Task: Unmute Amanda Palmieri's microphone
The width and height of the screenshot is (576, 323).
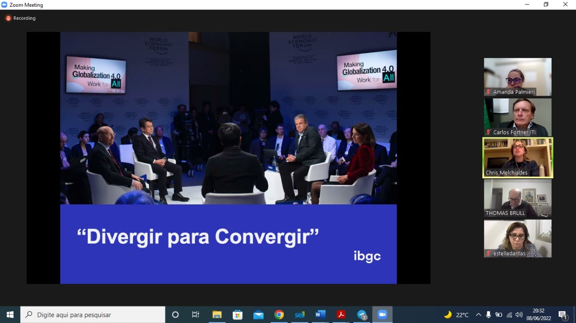Action: pos(487,92)
